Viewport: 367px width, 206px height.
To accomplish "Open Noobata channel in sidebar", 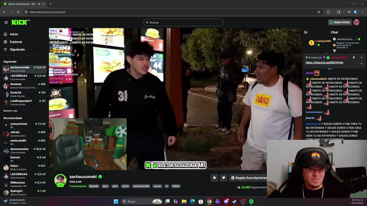I will point(24,86).
